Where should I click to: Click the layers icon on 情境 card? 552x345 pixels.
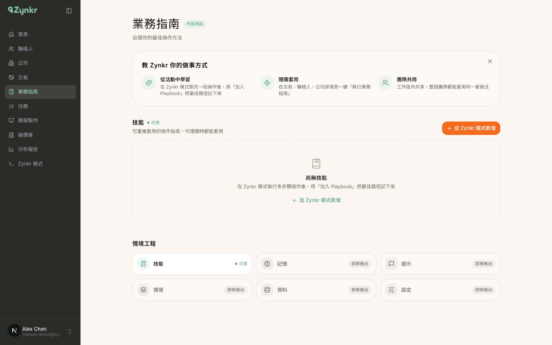point(143,290)
